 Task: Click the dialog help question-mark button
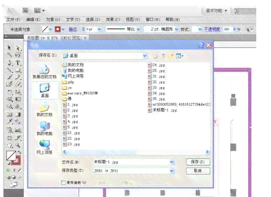201,45
